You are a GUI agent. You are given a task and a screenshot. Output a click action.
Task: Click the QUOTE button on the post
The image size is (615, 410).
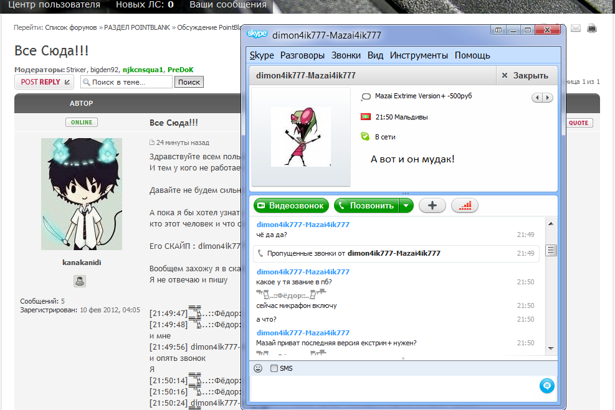pyautogui.click(x=578, y=123)
